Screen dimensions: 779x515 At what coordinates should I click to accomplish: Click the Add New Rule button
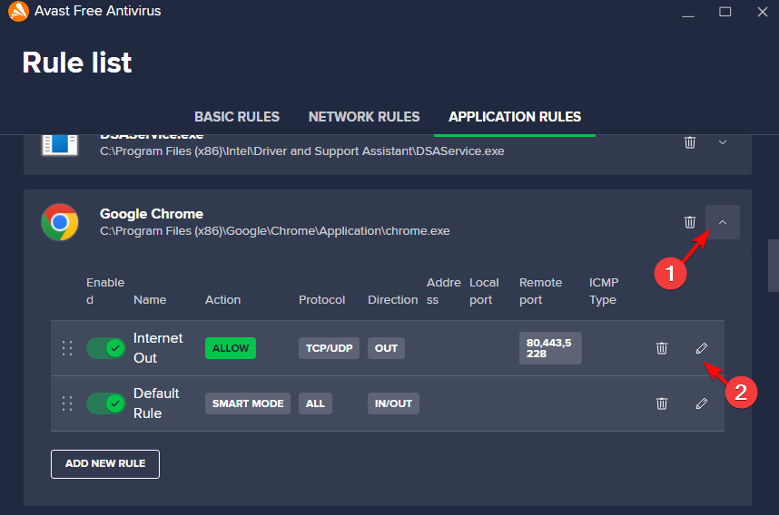[x=105, y=464]
